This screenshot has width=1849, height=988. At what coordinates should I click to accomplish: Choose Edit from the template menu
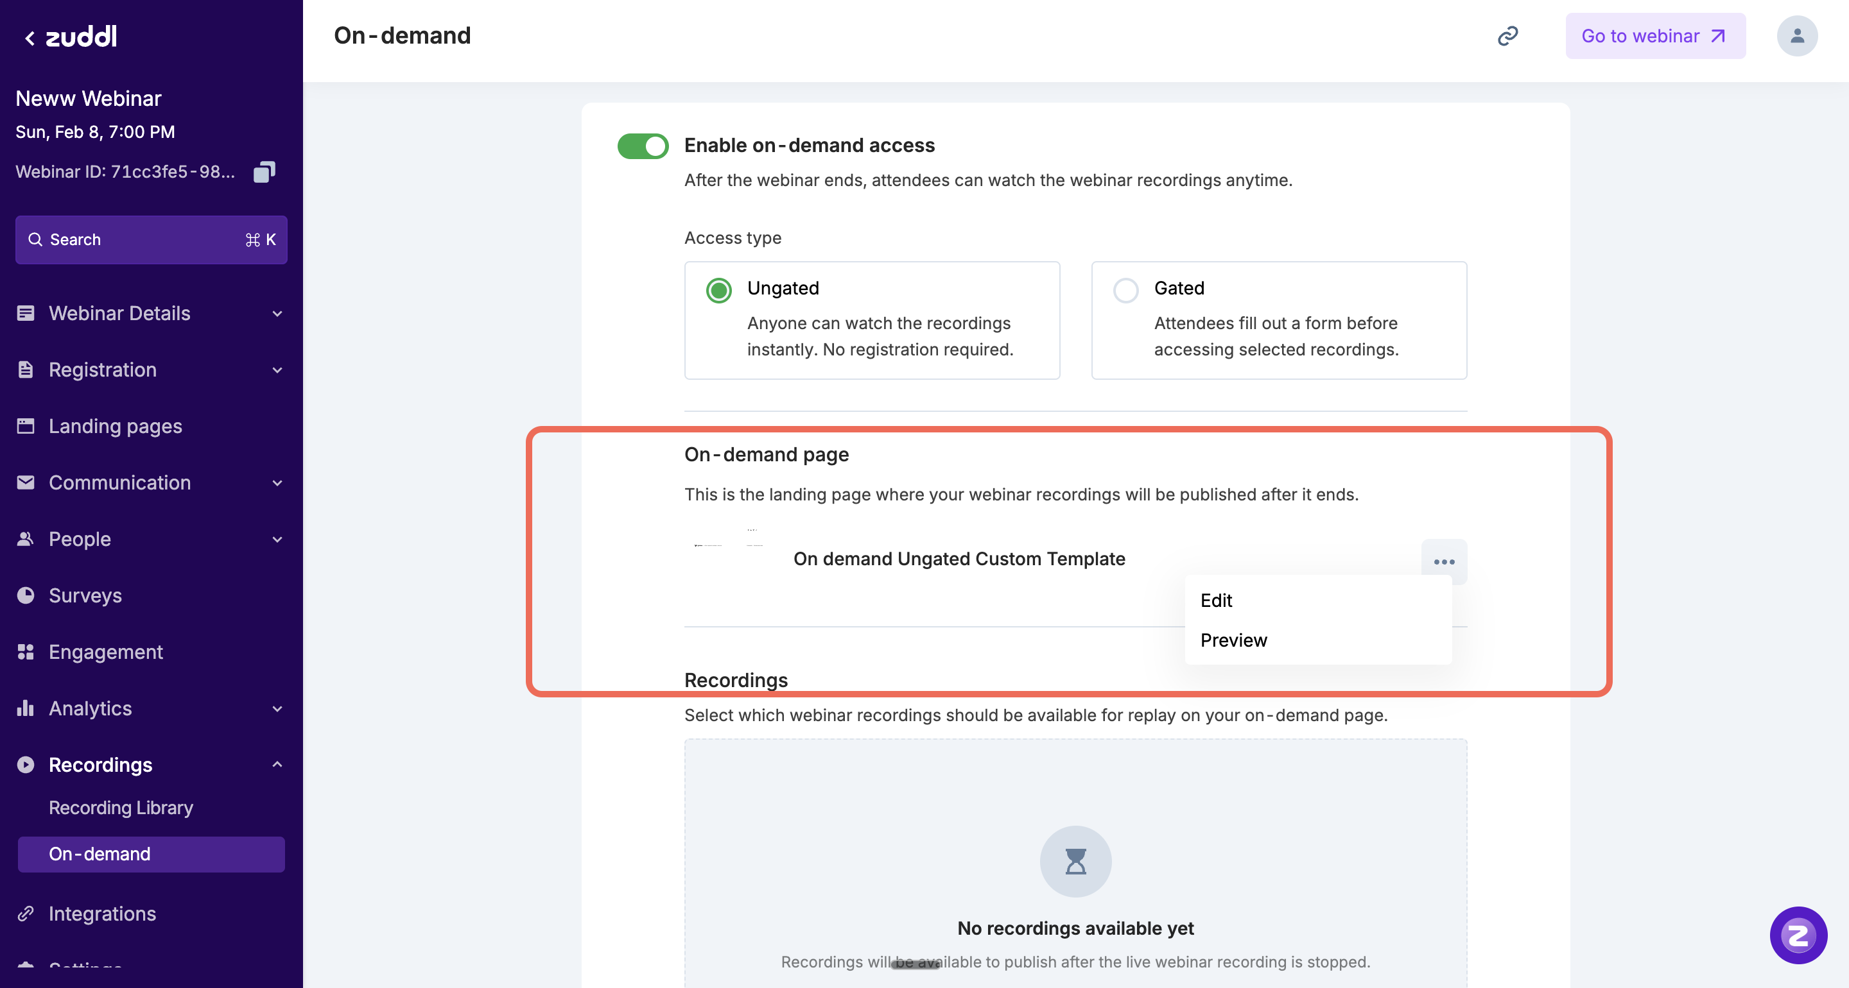[1216, 600]
